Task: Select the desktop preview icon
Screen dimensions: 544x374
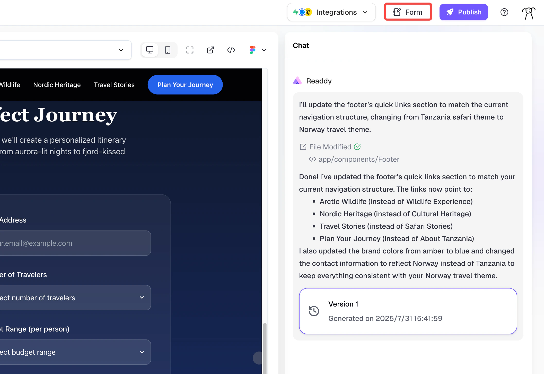Action: (x=150, y=50)
